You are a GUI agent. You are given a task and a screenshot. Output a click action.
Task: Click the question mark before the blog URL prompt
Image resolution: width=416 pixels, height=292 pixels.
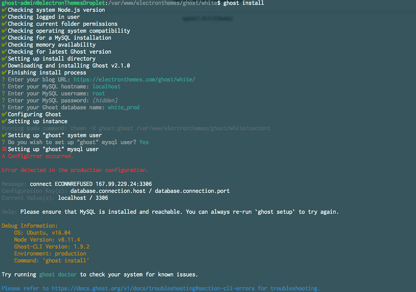4,79
